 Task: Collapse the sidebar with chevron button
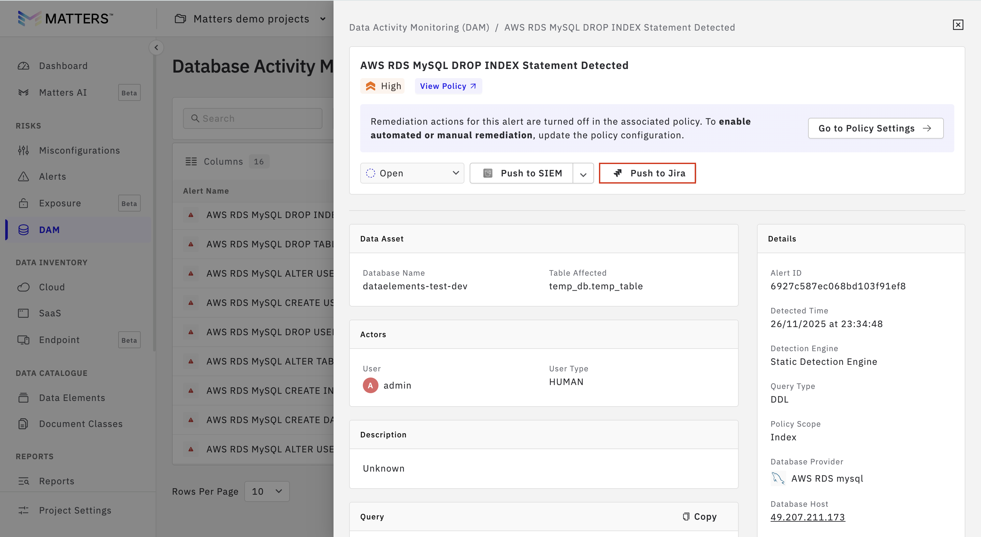(156, 48)
